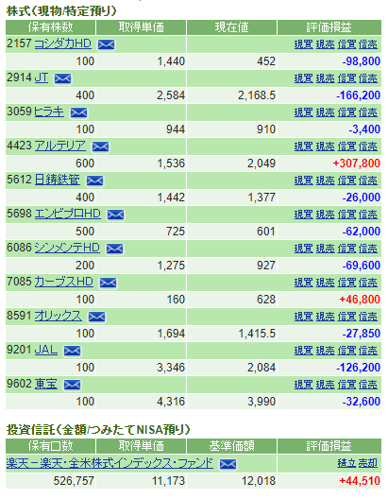Open the アルテリア stock link

pyautogui.click(x=59, y=146)
